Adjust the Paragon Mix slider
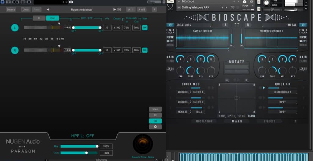Screen dimensions: 313x161 [x=79, y=146]
